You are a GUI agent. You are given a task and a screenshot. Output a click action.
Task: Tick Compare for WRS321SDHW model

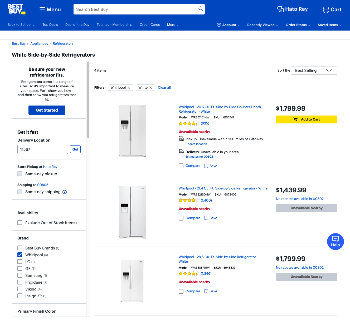[181, 218]
